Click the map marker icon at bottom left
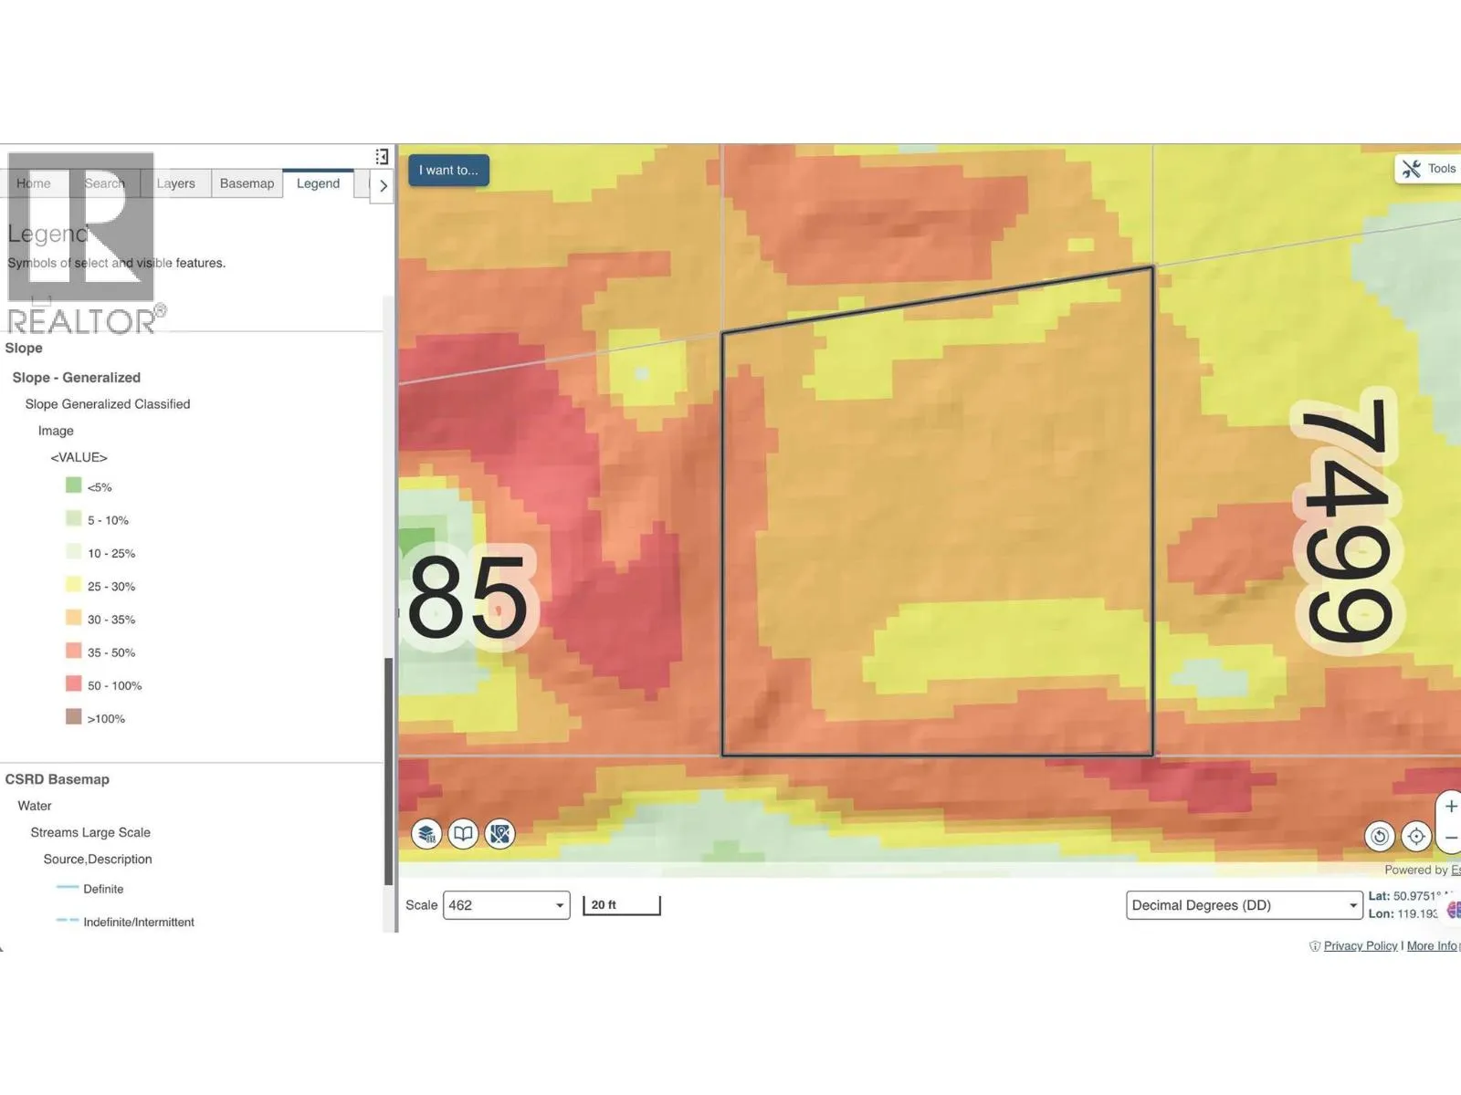This screenshot has width=1461, height=1095. (500, 834)
